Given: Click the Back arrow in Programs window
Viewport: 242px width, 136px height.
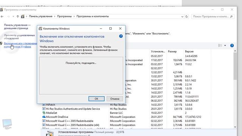Looking at the screenshot, I should [x=2, y=16].
